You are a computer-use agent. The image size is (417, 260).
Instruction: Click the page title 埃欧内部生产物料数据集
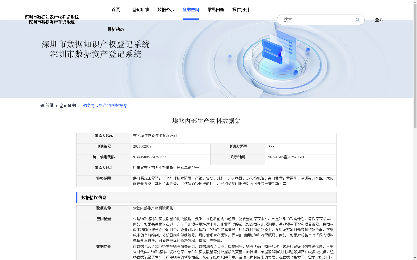(206, 121)
